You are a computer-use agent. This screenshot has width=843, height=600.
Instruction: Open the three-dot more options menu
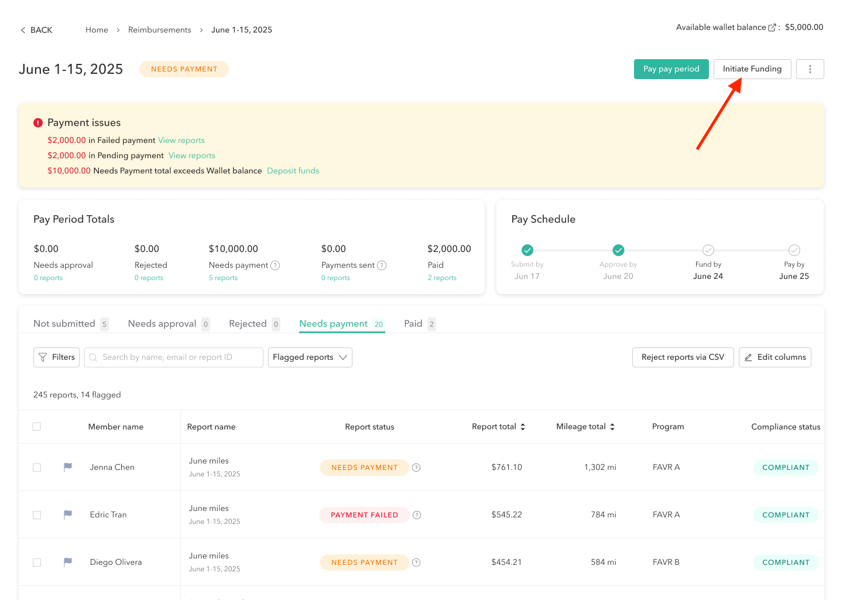click(810, 69)
